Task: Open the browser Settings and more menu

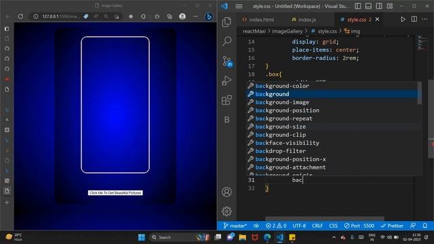Action: click(x=195, y=16)
